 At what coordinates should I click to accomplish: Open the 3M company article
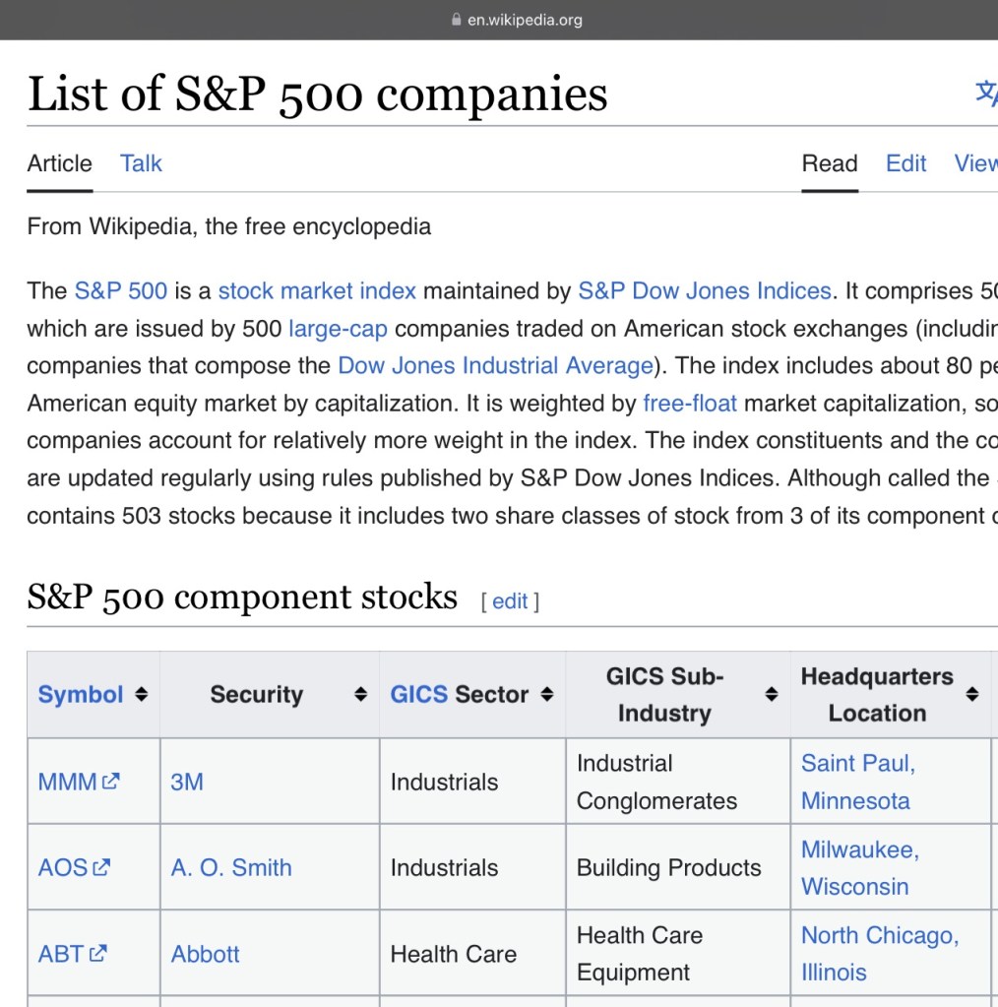(187, 783)
